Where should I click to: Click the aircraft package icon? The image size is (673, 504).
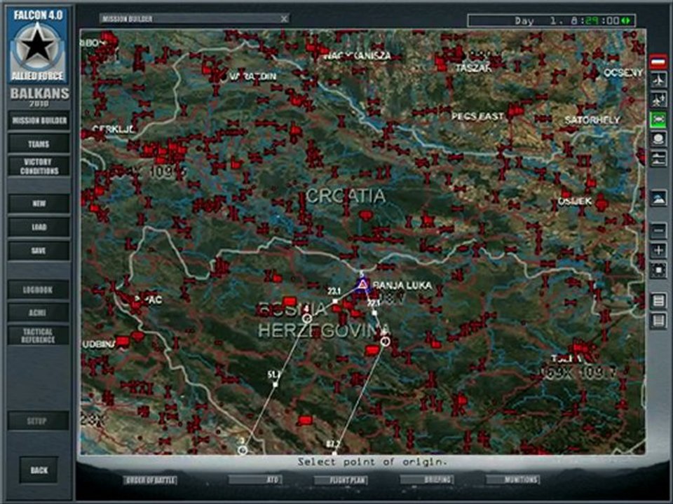(658, 99)
